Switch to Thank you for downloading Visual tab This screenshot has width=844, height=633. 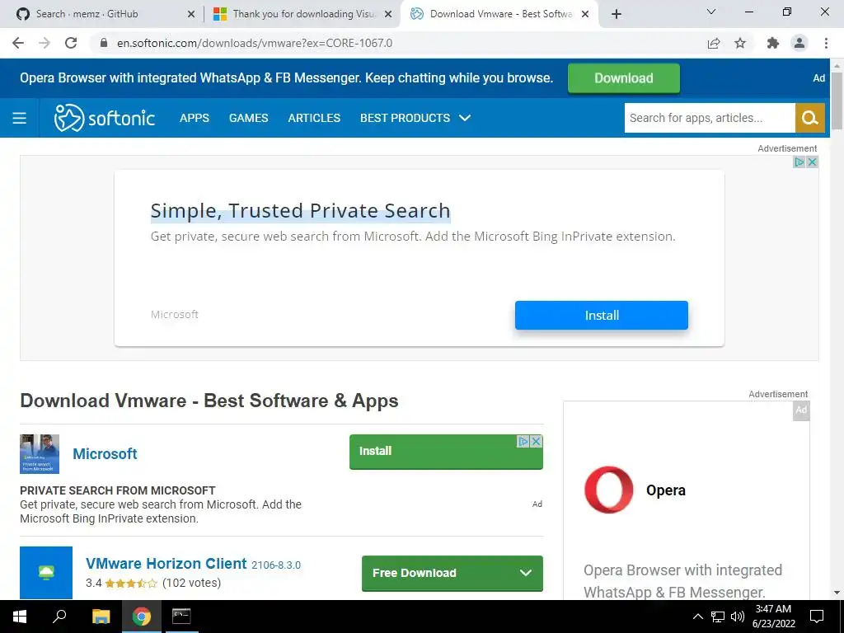304,14
